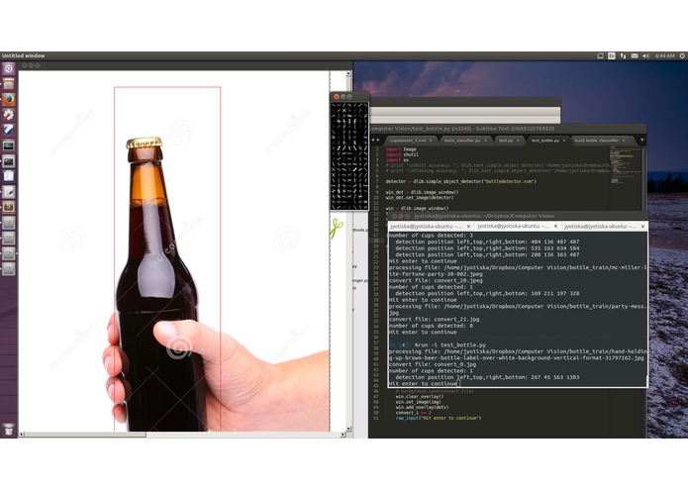The image size is (688, 489).
Task: Click the terminal window title bar
Action: pos(518,216)
